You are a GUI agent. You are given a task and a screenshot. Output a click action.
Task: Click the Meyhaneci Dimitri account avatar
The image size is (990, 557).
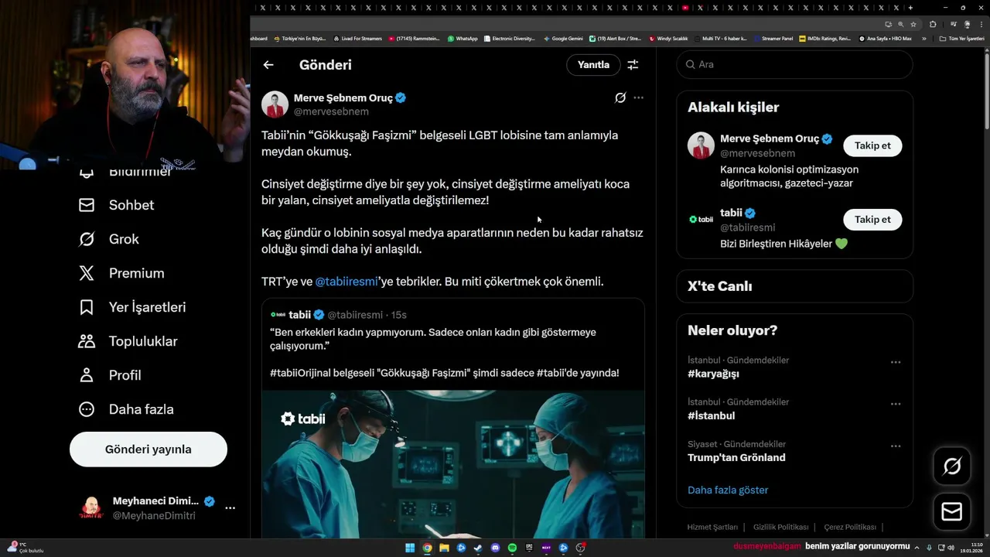[91, 508]
